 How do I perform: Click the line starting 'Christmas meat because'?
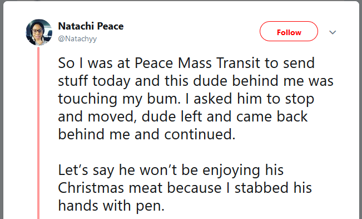pyautogui.click(x=185, y=188)
